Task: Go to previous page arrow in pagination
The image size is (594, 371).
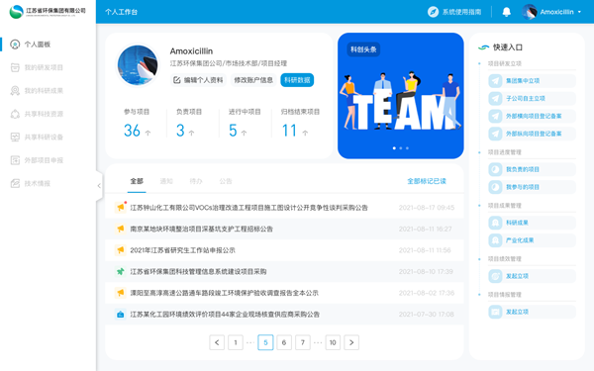Action: point(217,342)
